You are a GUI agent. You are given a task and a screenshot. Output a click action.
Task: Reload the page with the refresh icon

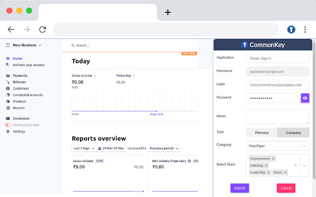tap(42, 30)
